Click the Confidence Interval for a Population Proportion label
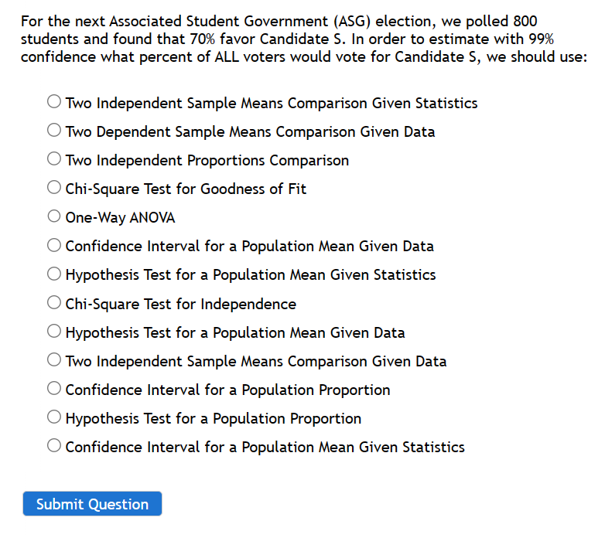The image size is (605, 538). [x=227, y=390]
